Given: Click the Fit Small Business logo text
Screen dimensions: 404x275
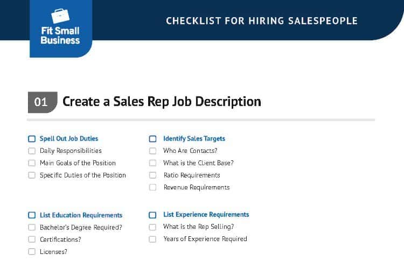Looking at the screenshot, I should [60, 36].
